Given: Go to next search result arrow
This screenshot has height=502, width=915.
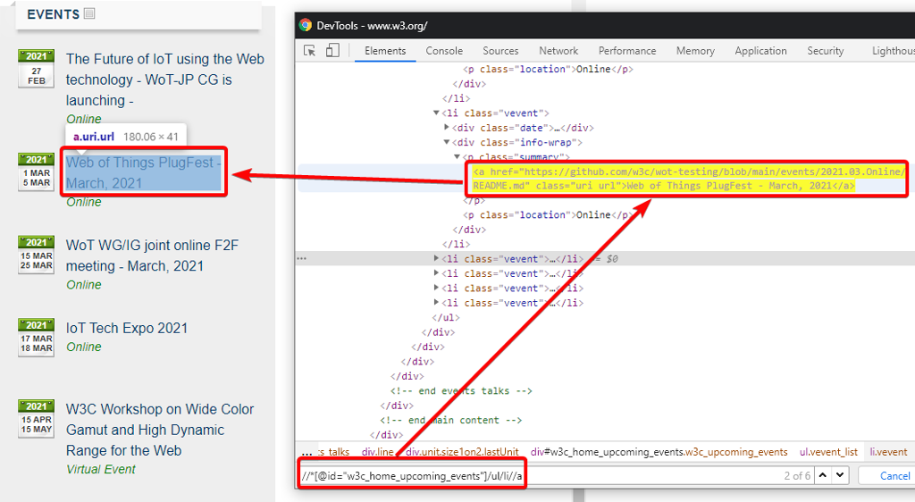Looking at the screenshot, I should (x=840, y=475).
